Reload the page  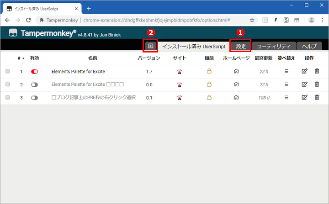(x=28, y=20)
